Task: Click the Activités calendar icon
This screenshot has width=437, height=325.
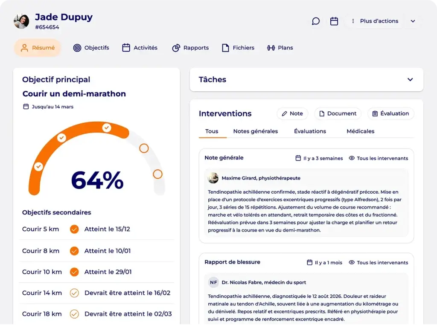Action: 126,48
